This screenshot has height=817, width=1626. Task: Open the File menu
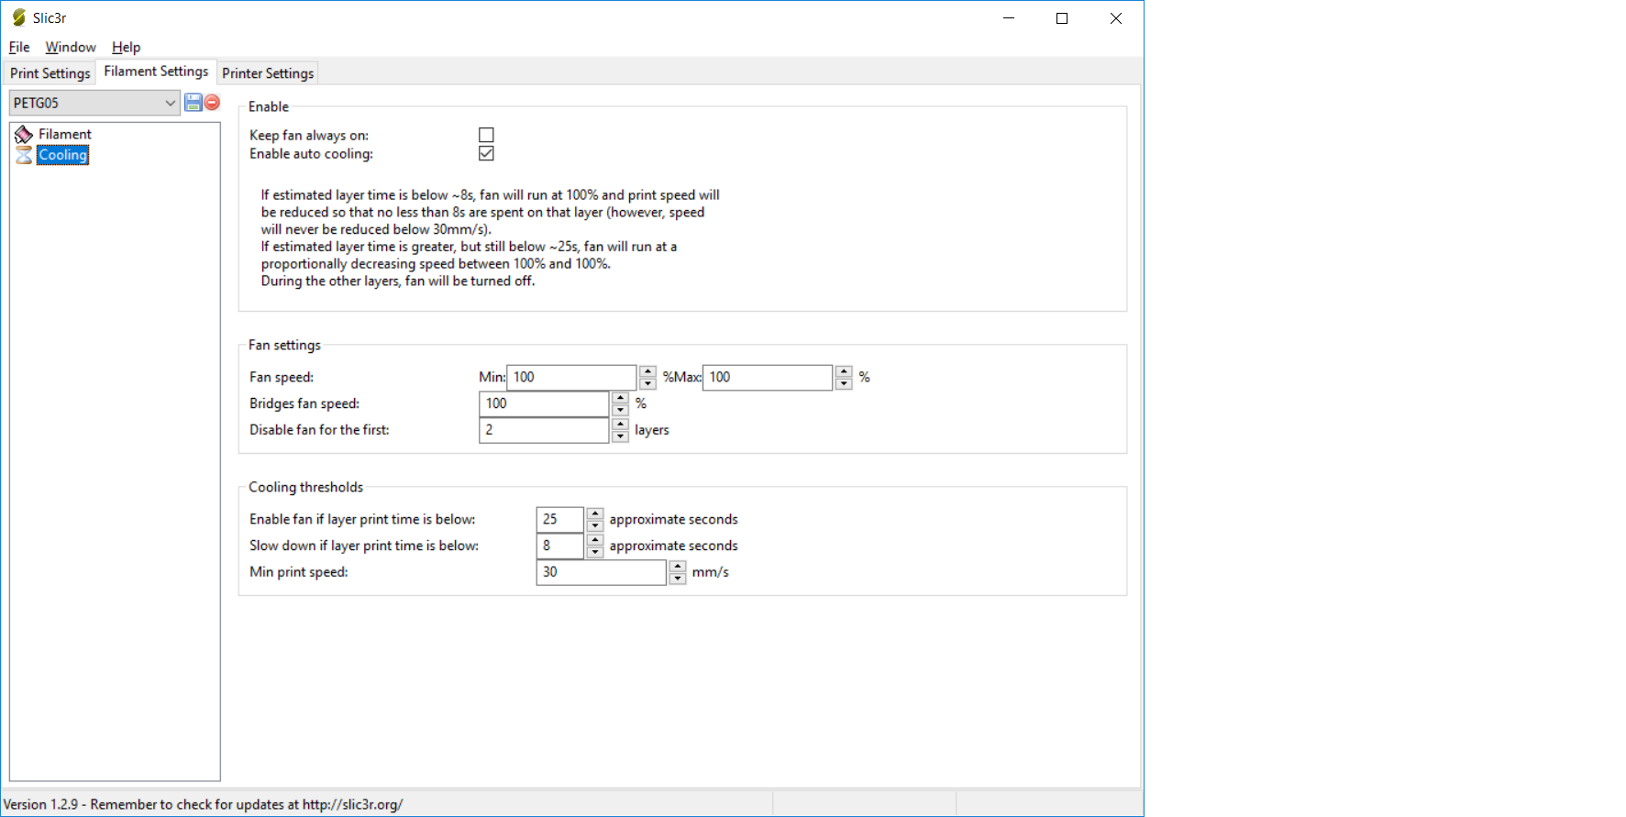click(19, 47)
